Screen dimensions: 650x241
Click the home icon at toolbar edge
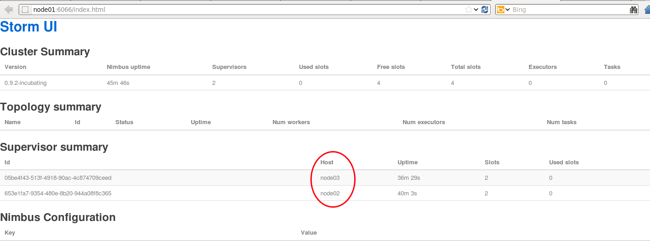click(x=647, y=9)
